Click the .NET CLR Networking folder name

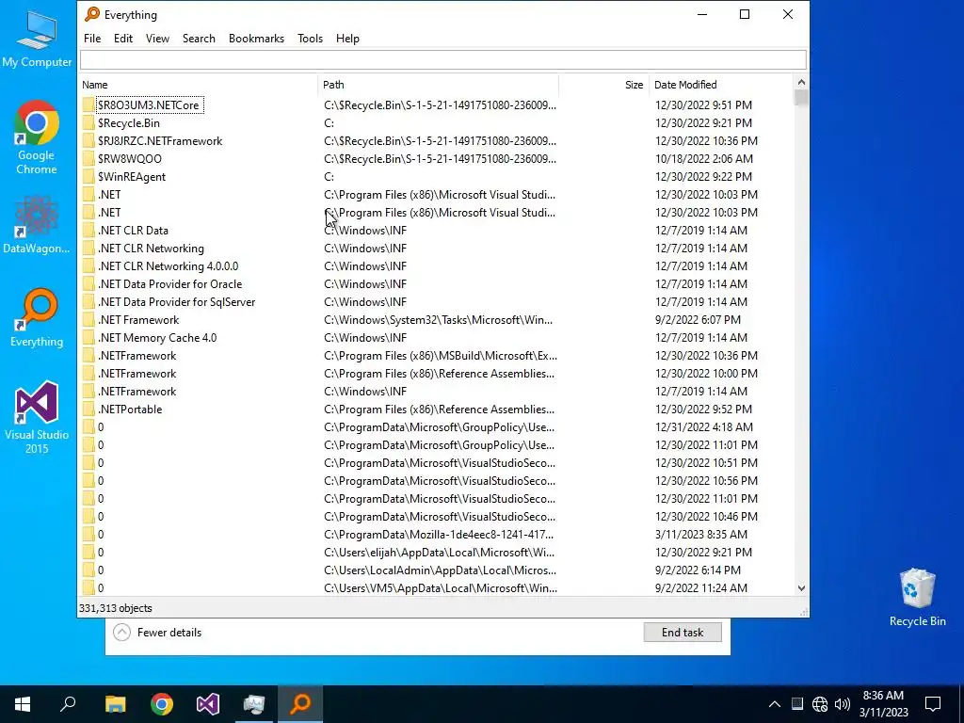151,249
